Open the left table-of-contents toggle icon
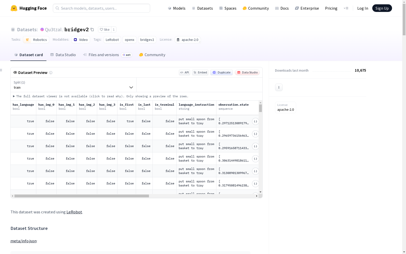This screenshot has width=406, height=254. coord(1,70)
